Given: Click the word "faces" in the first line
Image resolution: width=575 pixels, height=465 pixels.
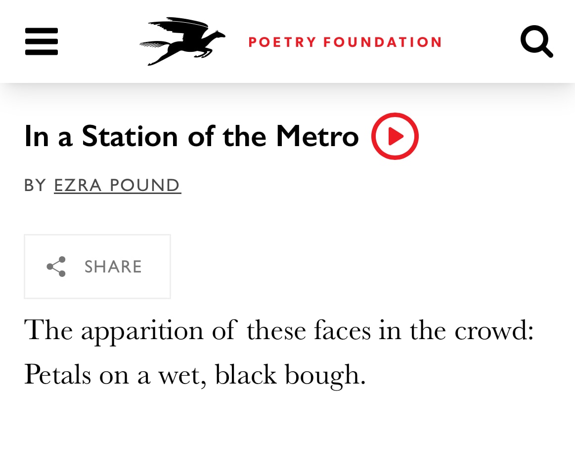Looking at the screenshot, I should click(x=342, y=330).
